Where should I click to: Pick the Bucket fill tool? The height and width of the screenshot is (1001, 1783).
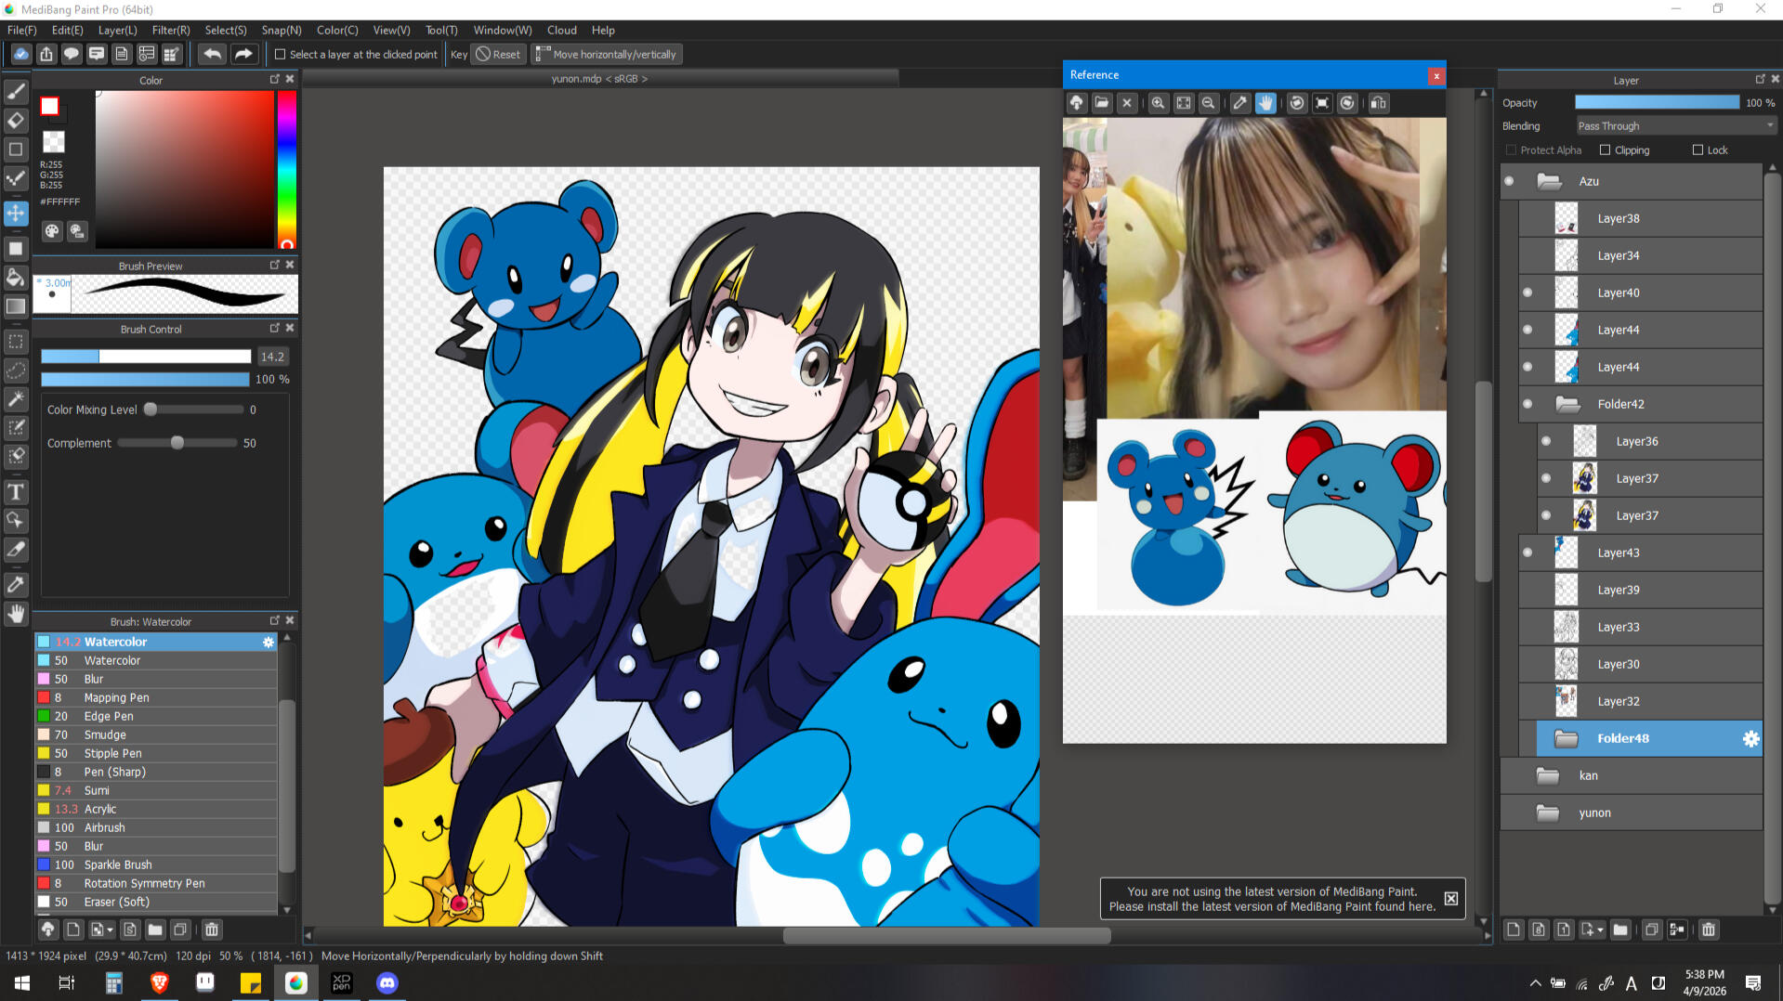(x=16, y=277)
